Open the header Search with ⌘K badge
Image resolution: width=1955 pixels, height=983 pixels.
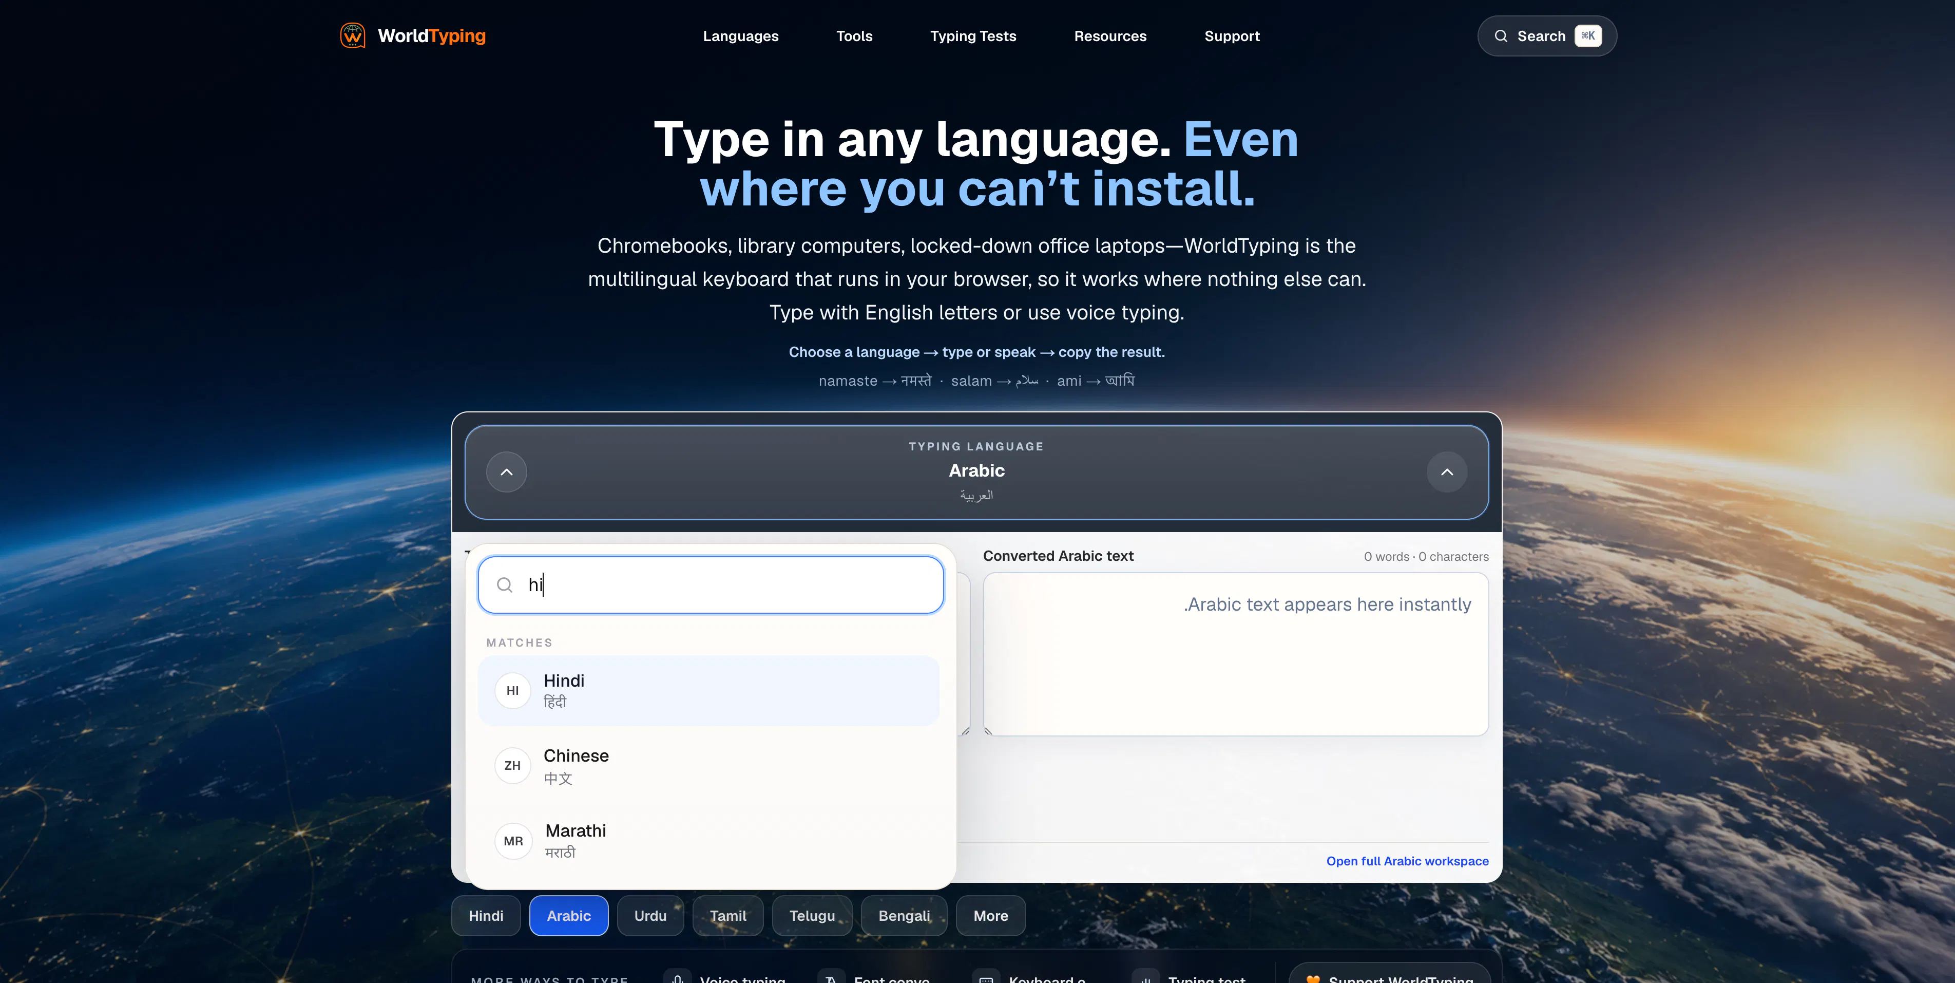pyautogui.click(x=1547, y=35)
